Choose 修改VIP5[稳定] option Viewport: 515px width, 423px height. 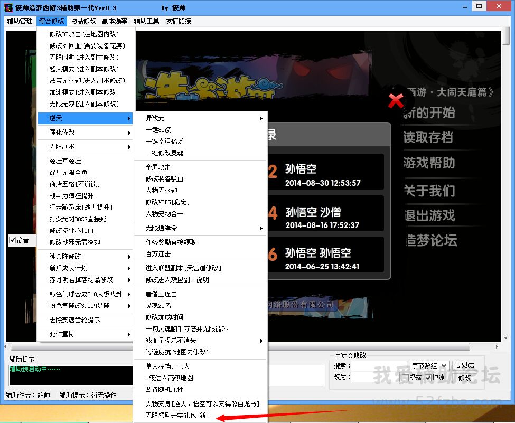click(200, 202)
